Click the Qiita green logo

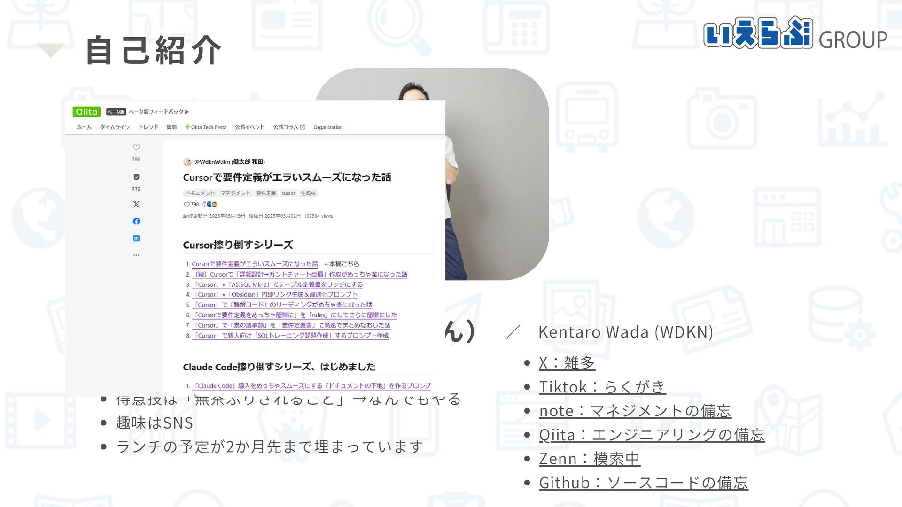tap(86, 112)
